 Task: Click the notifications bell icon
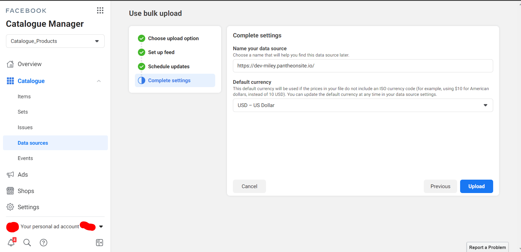point(11,242)
